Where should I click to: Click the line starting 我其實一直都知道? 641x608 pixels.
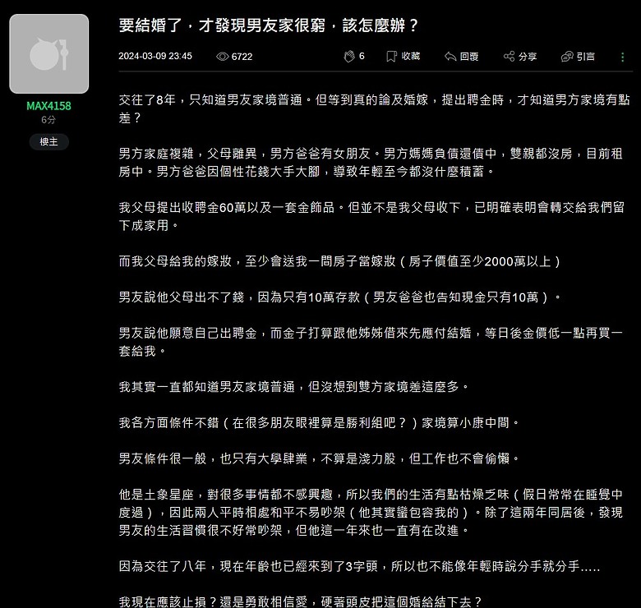pos(293,386)
